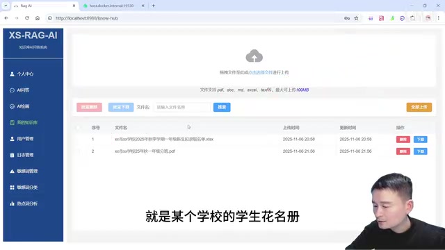Open the browser three-dot menu
Image resolution: width=445 pixels, height=250 pixels.
[439, 18]
